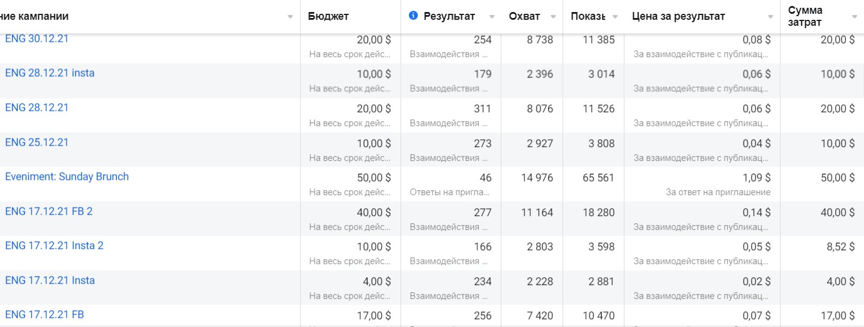Select the ENG 17.12.21 Insta campaign
This screenshot has height=327, width=864.
point(50,280)
